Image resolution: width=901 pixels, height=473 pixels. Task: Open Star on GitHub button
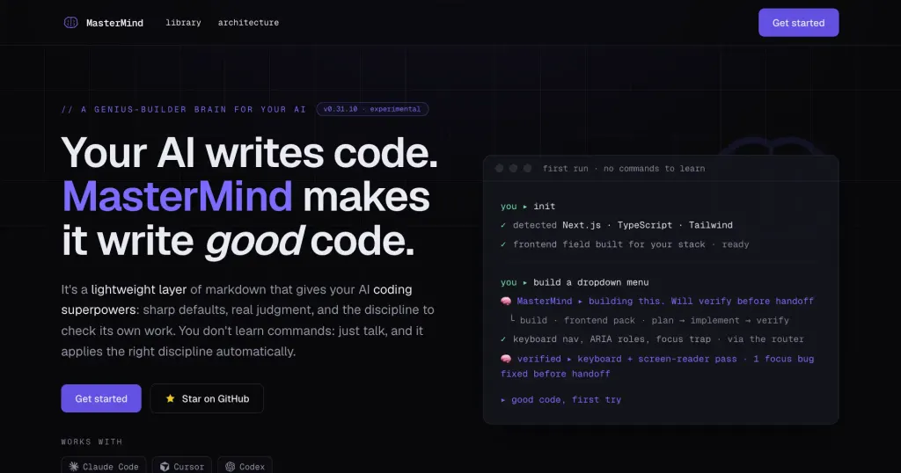click(207, 398)
